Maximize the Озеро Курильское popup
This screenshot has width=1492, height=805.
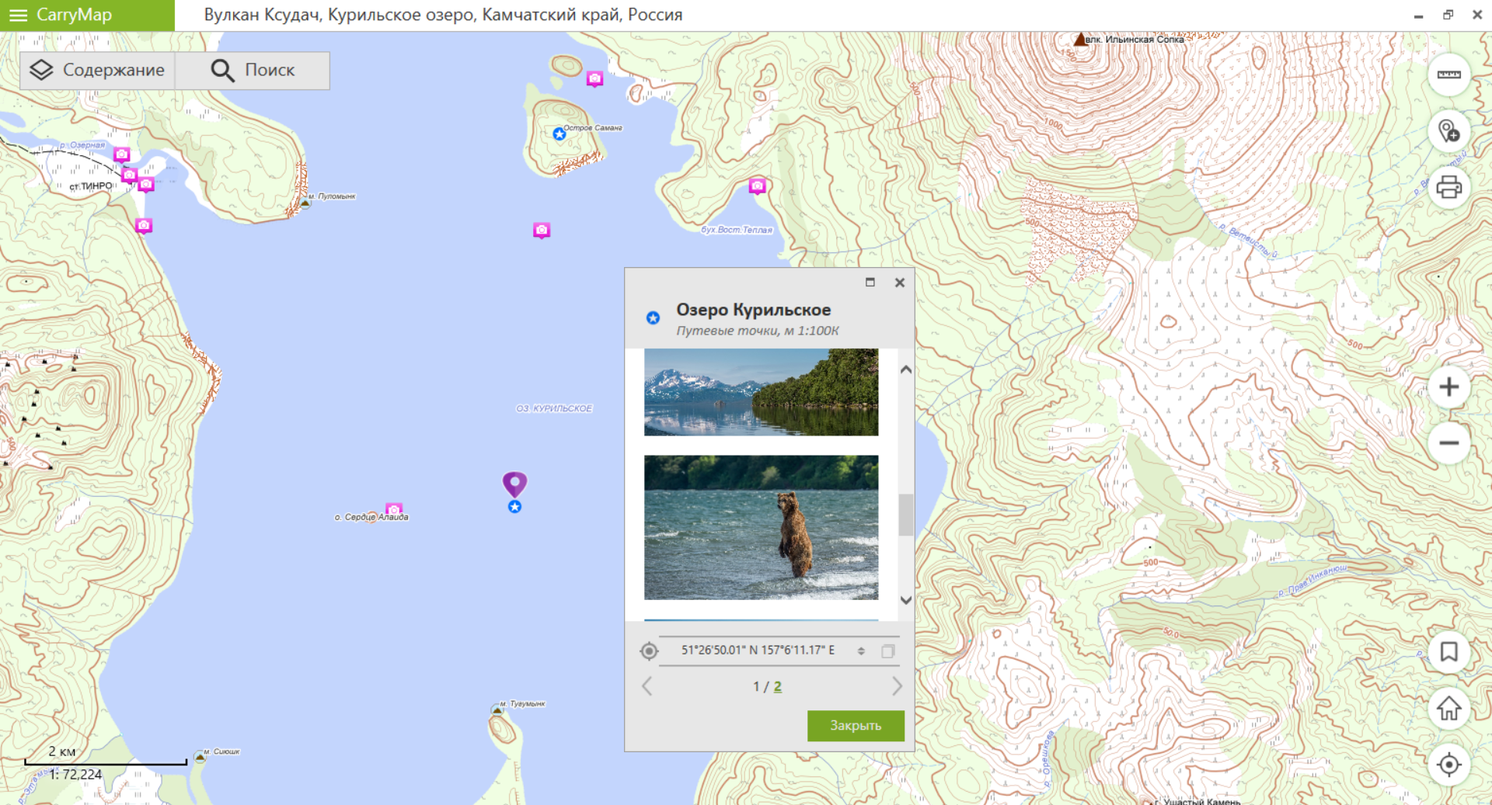870,283
